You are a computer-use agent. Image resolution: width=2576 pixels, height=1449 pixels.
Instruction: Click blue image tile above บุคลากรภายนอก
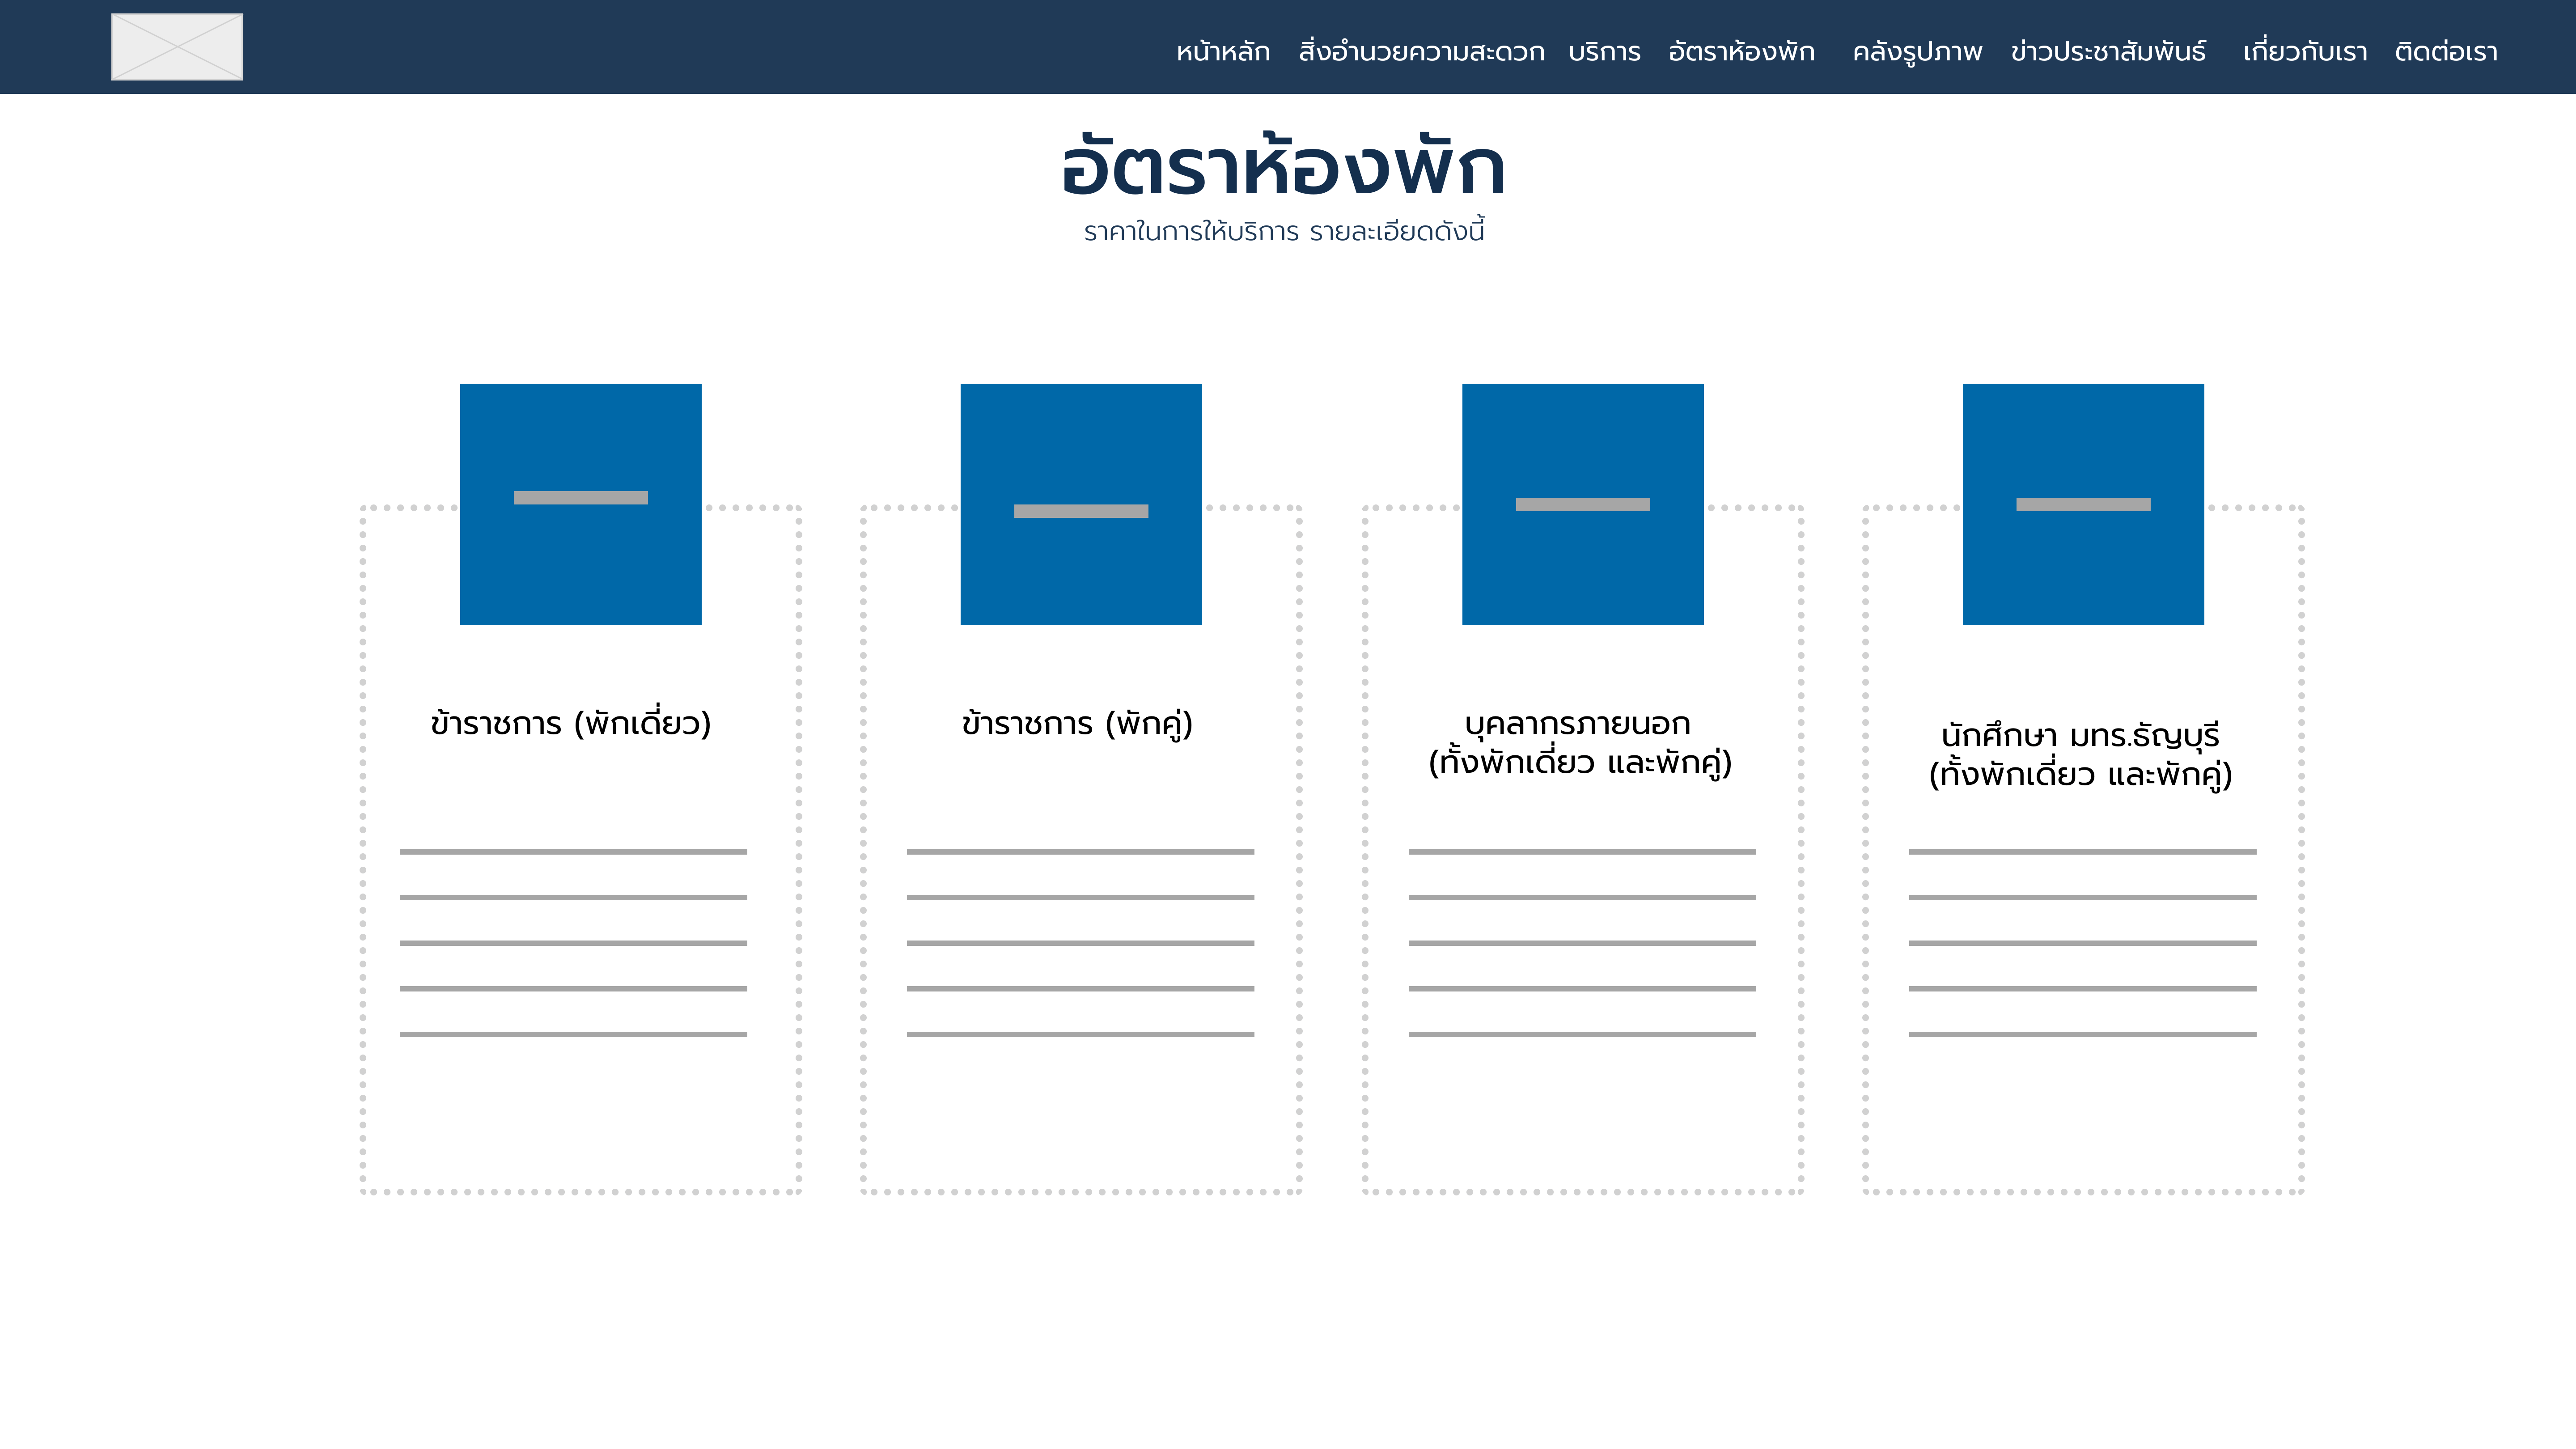[x=1583, y=504]
